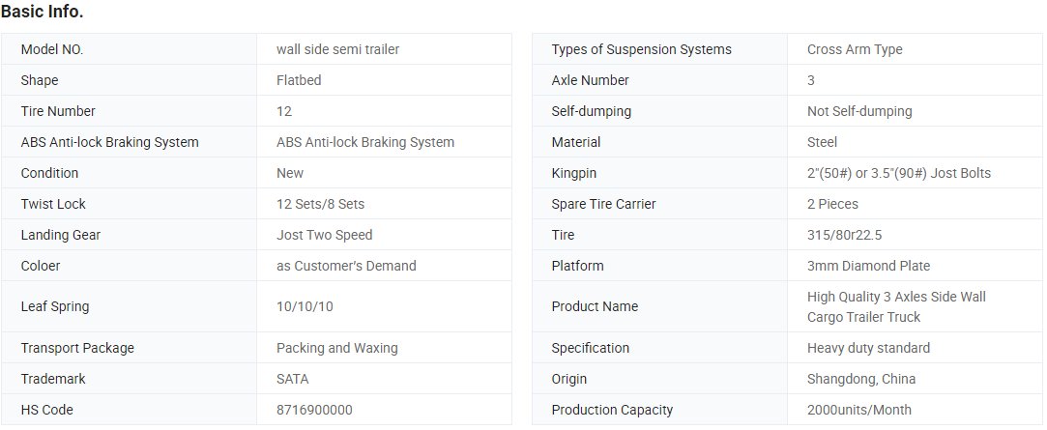The image size is (1047, 430).
Task: Select the Model NO. label cell
Action: (x=129, y=49)
